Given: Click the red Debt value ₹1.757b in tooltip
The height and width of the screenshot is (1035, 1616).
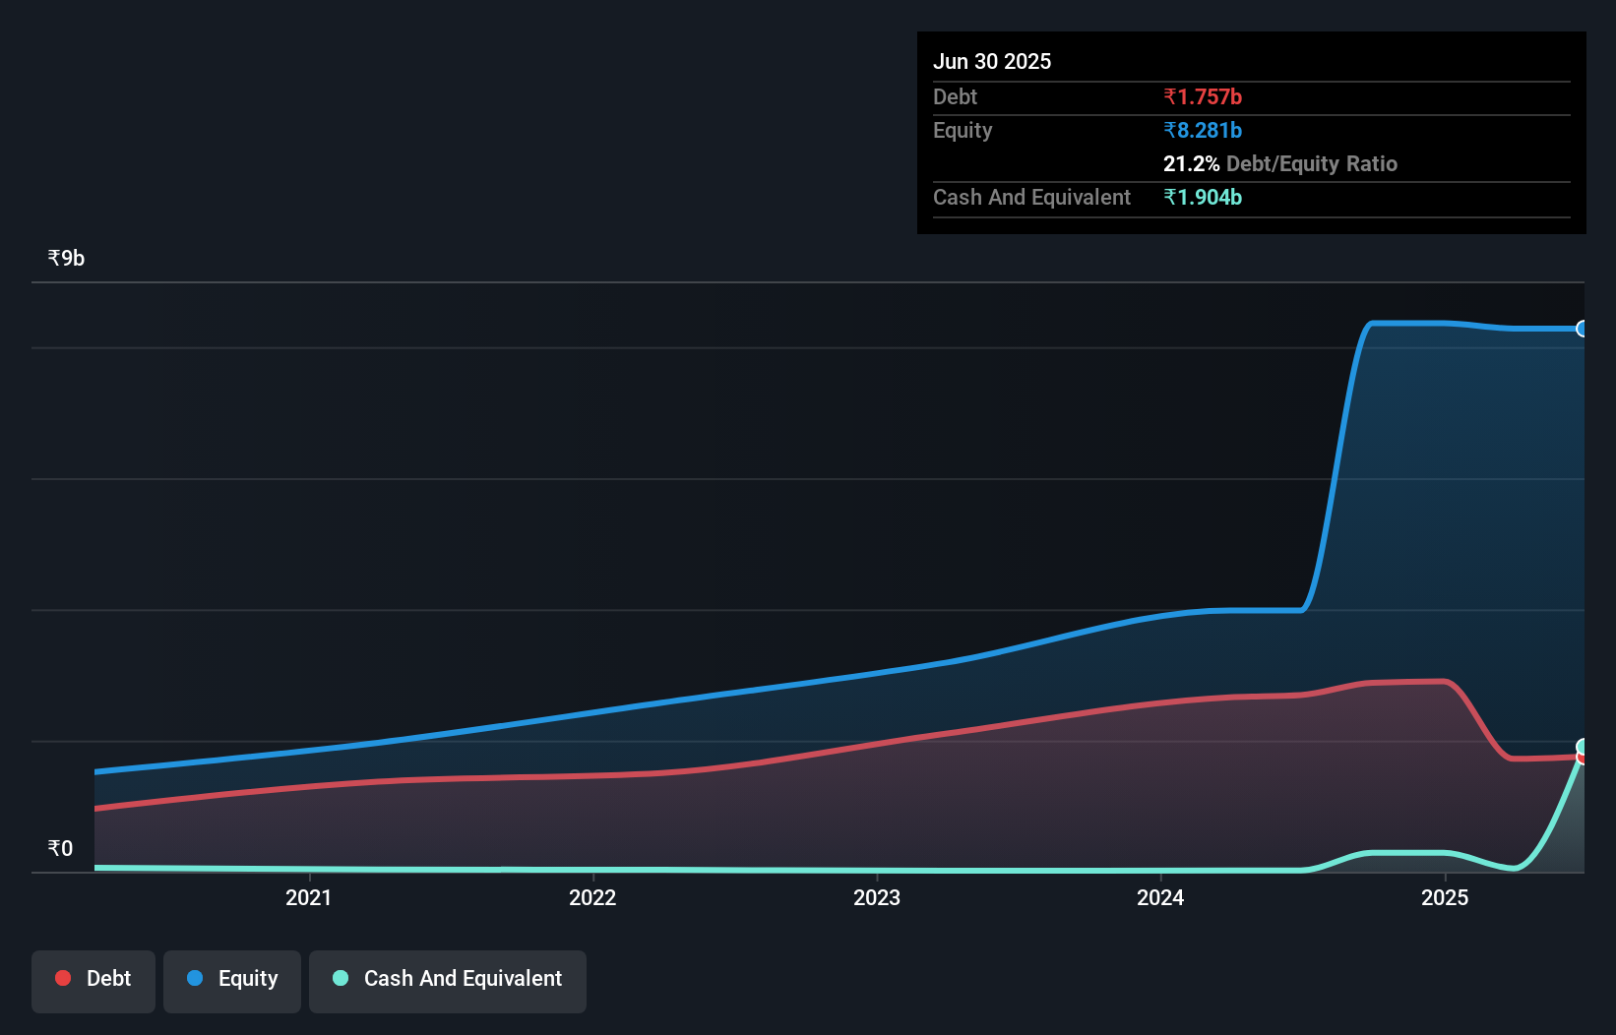Looking at the screenshot, I should pyautogui.click(x=1203, y=96).
